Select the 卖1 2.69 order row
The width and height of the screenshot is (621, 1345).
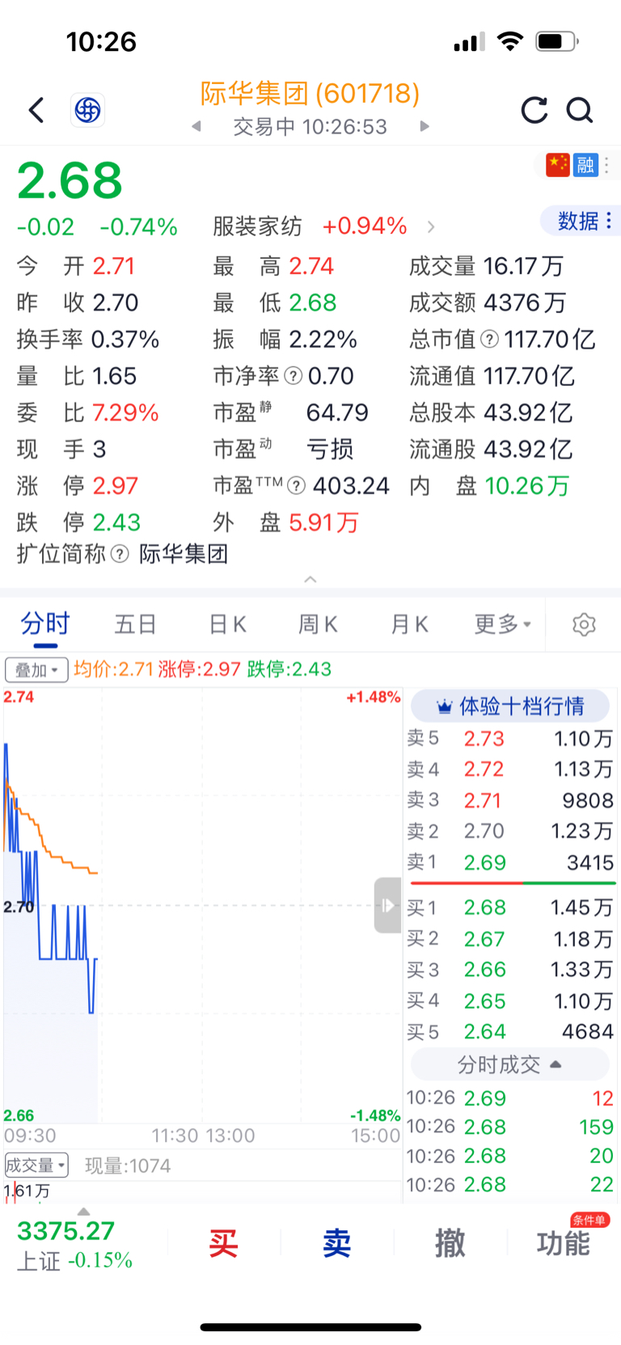pos(510,863)
